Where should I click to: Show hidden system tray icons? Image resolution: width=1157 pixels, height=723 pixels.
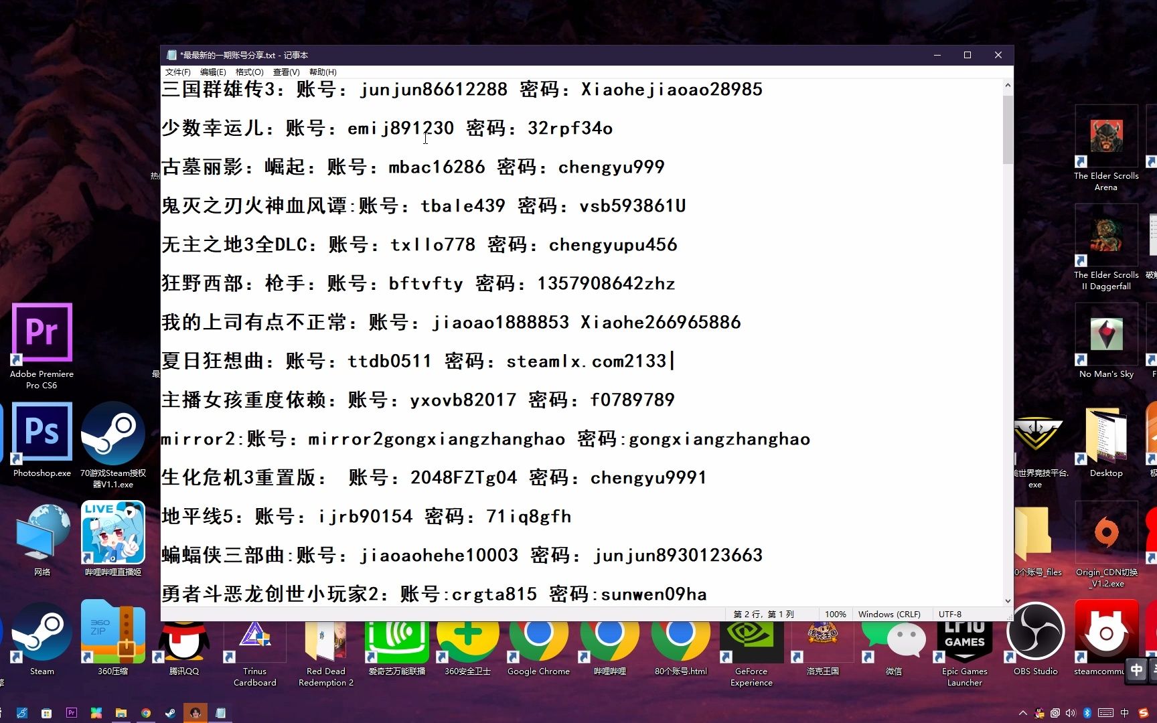coord(1023,713)
